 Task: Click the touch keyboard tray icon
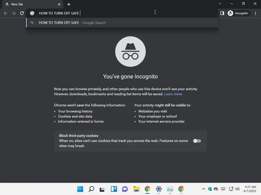(x=223, y=189)
